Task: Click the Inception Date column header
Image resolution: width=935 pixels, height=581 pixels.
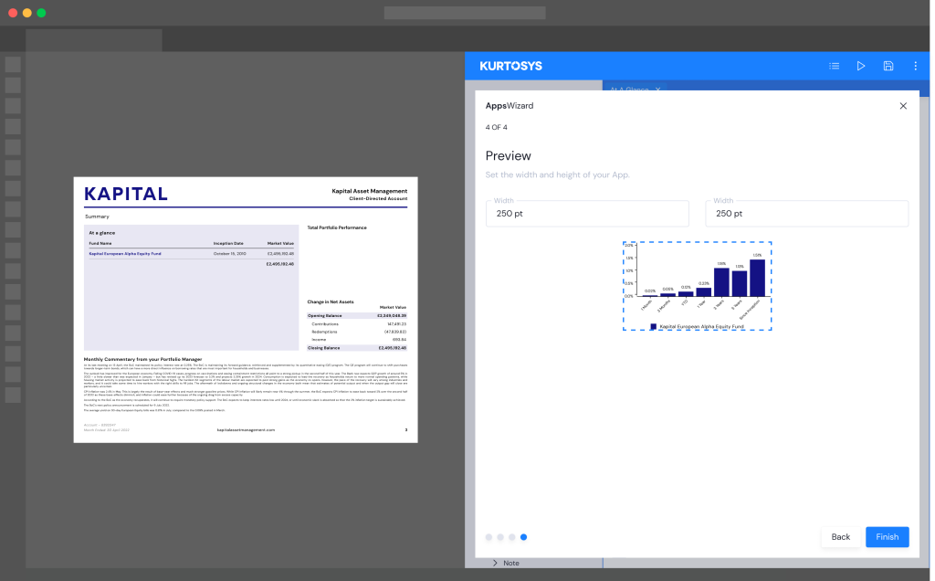Action: [x=228, y=243]
